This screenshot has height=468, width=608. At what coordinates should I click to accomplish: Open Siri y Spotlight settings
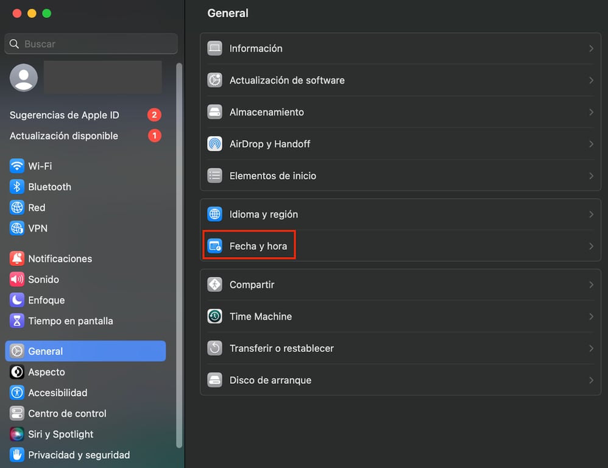pos(59,434)
